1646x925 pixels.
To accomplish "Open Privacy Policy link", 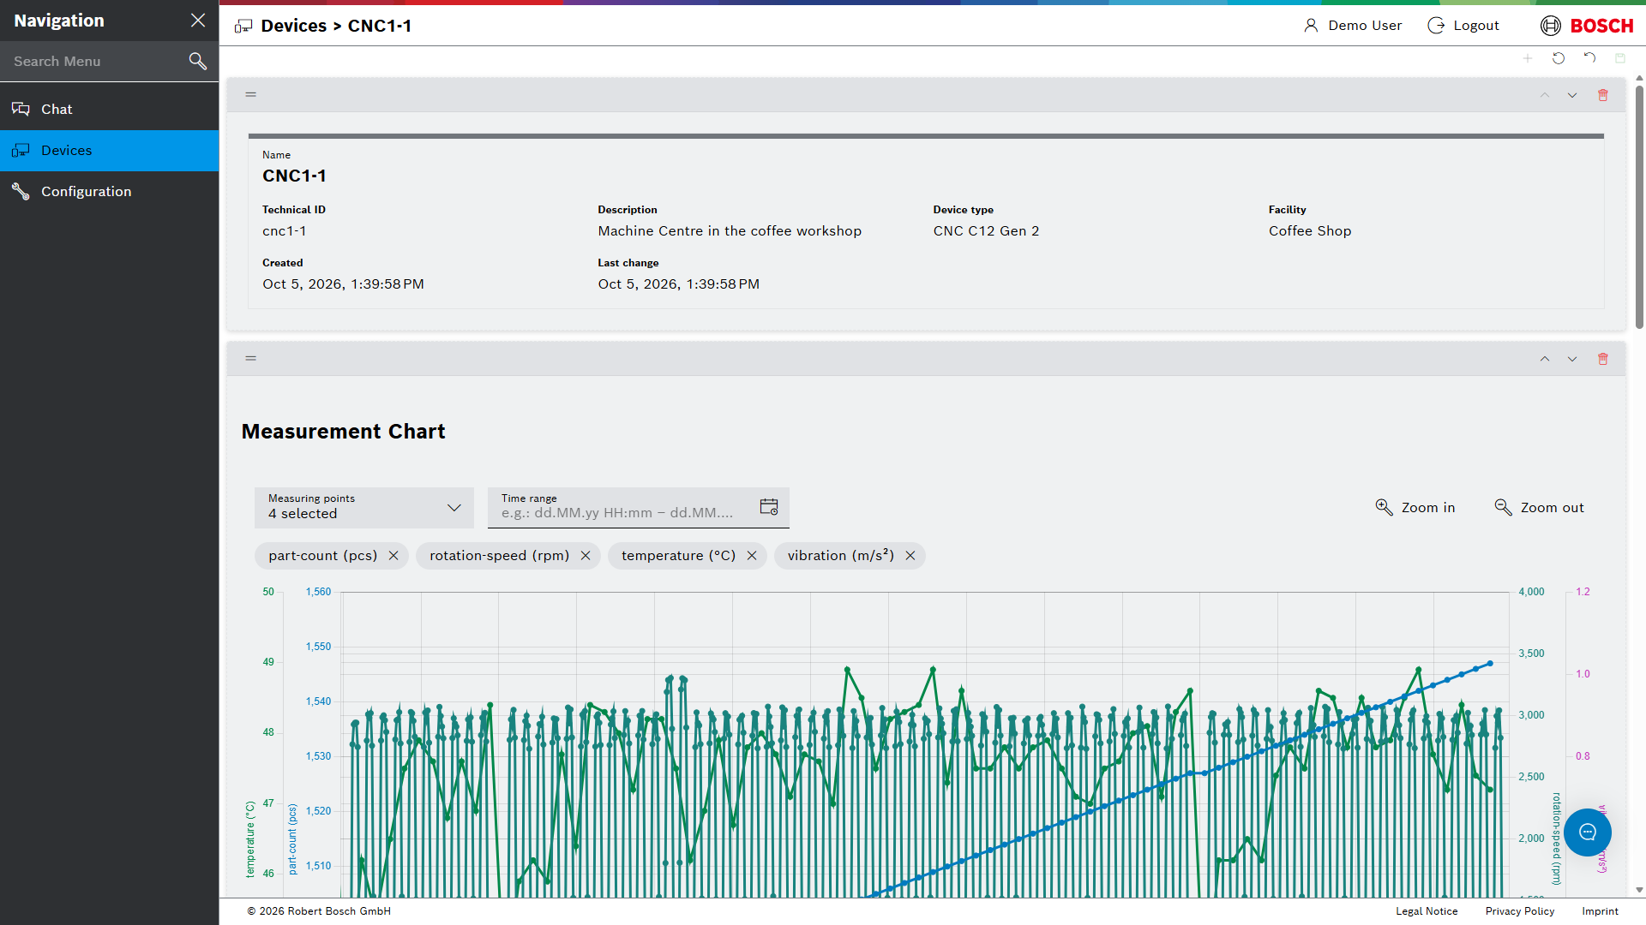I will click(1520, 911).
